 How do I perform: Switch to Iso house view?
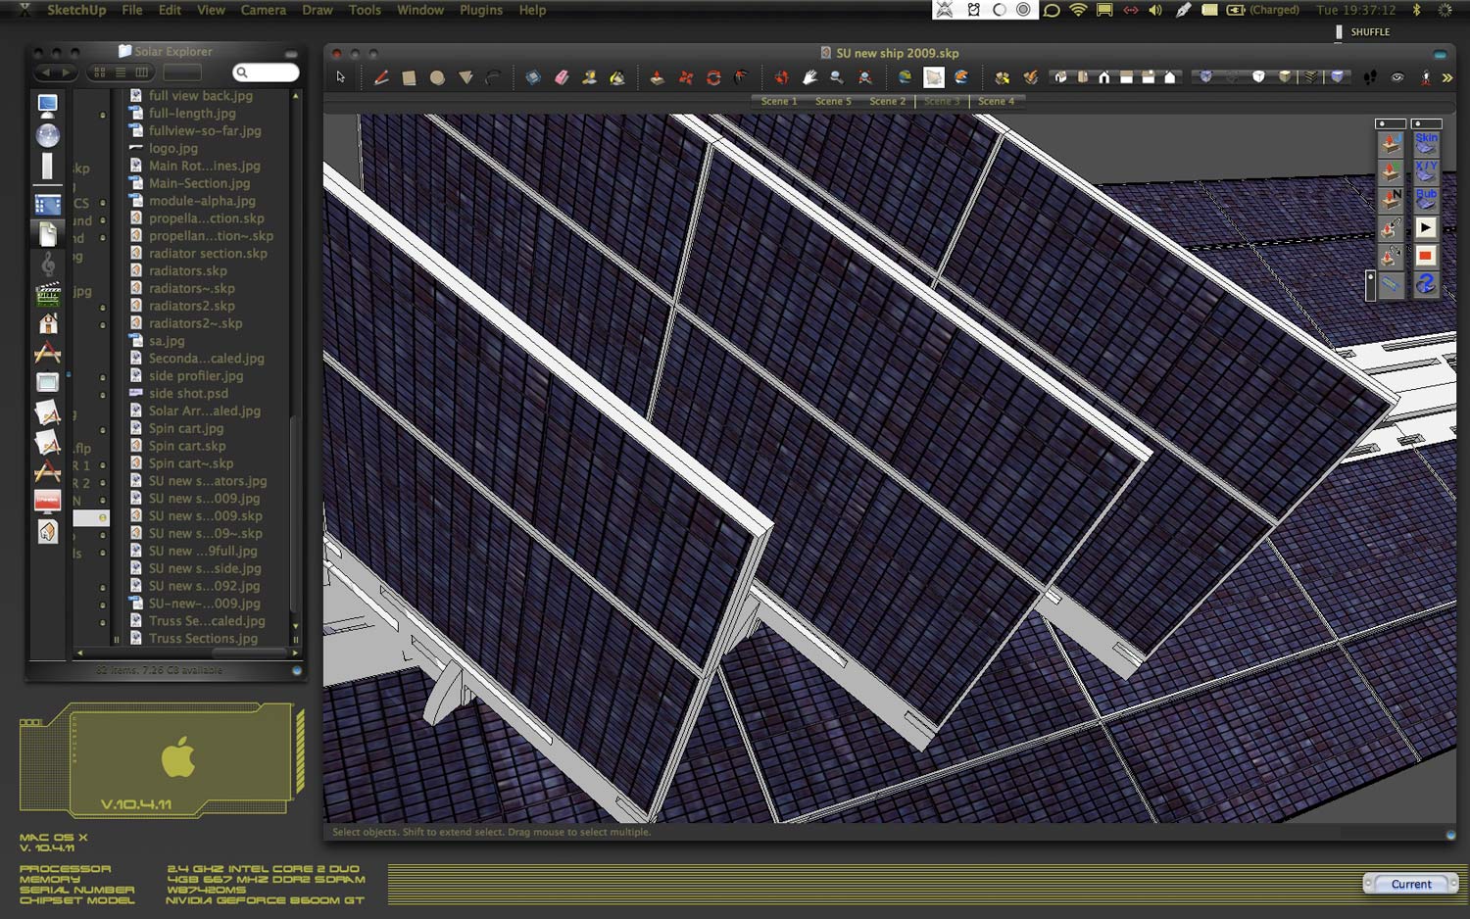coord(1061,77)
